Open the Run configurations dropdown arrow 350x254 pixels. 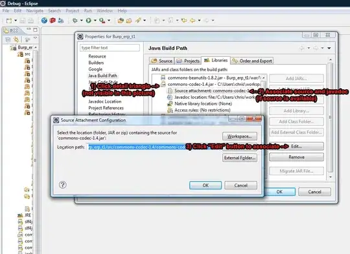(95, 21)
